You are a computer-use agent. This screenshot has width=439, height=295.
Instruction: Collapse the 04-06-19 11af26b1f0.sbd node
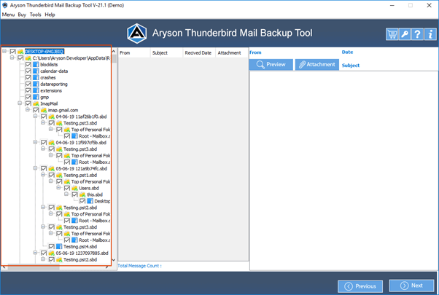pos(35,117)
